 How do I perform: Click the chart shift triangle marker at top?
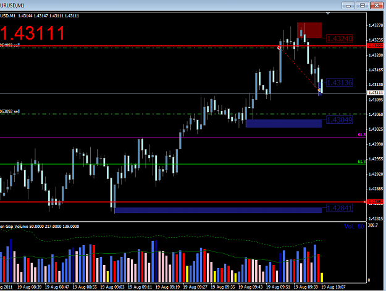click(328, 14)
